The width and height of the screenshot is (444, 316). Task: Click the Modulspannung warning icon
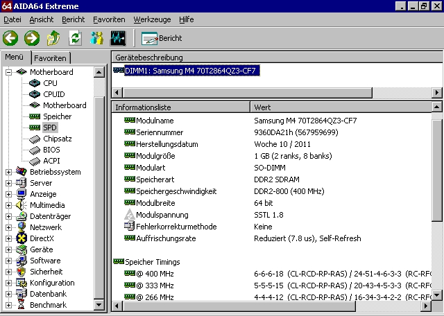(130, 214)
